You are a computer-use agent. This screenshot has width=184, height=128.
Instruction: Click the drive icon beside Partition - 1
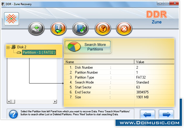click(19, 52)
